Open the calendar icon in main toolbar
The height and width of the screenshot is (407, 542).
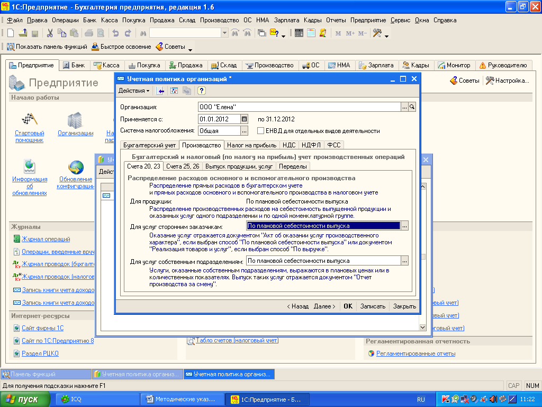(x=311, y=33)
